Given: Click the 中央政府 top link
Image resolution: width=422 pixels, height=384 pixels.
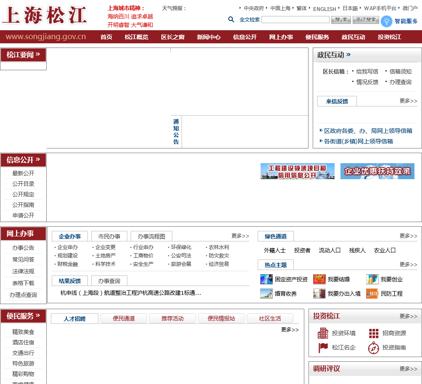Looking at the screenshot, I should [254, 8].
